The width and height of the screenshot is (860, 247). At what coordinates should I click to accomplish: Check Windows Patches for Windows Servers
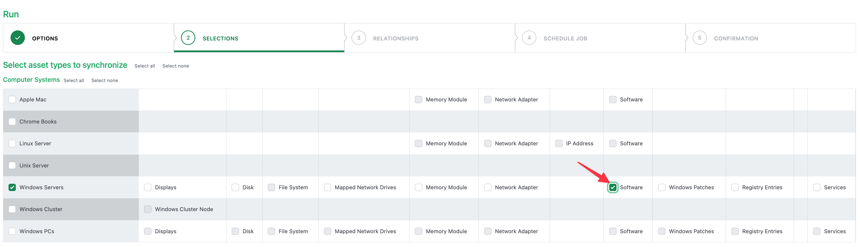[662, 187]
